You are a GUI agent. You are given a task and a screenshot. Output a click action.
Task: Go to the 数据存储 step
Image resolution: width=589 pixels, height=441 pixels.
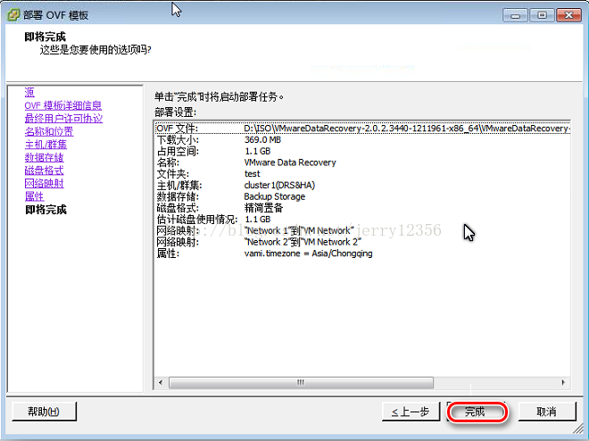[44, 157]
